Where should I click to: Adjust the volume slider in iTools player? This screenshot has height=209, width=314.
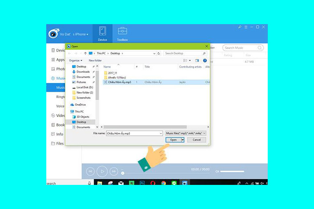[232, 171]
